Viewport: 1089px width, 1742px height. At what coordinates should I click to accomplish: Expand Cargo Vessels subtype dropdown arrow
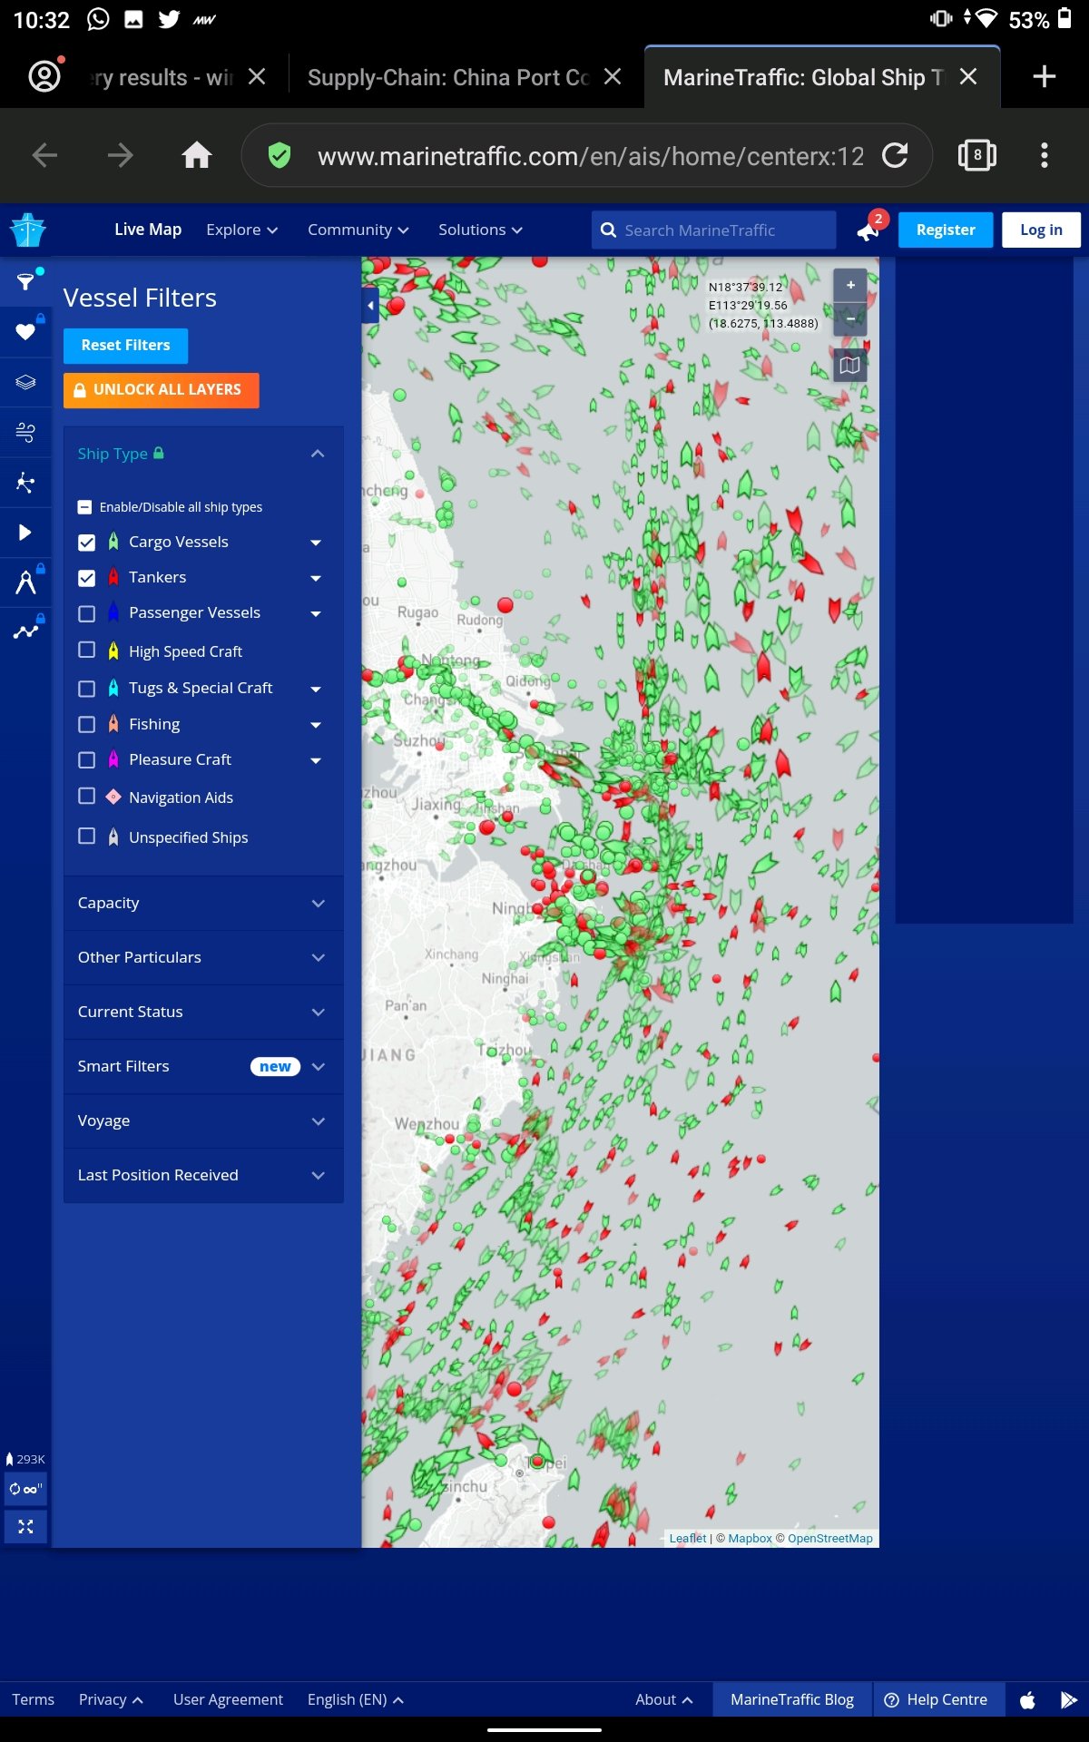(316, 543)
